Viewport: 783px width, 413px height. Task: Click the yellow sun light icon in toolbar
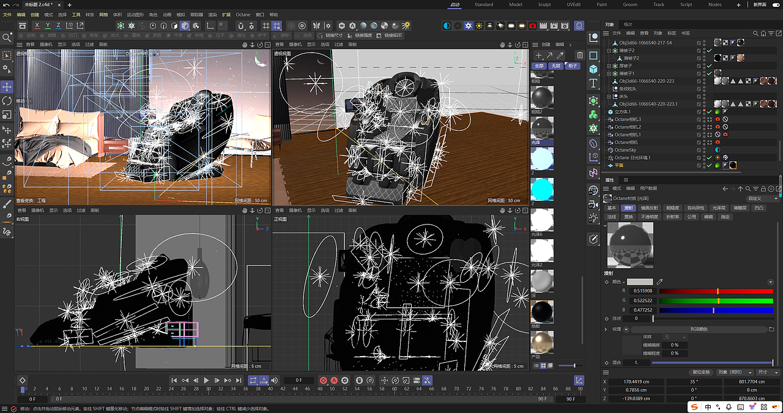coord(479,26)
